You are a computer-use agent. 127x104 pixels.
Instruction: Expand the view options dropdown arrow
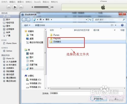pos(116,25)
